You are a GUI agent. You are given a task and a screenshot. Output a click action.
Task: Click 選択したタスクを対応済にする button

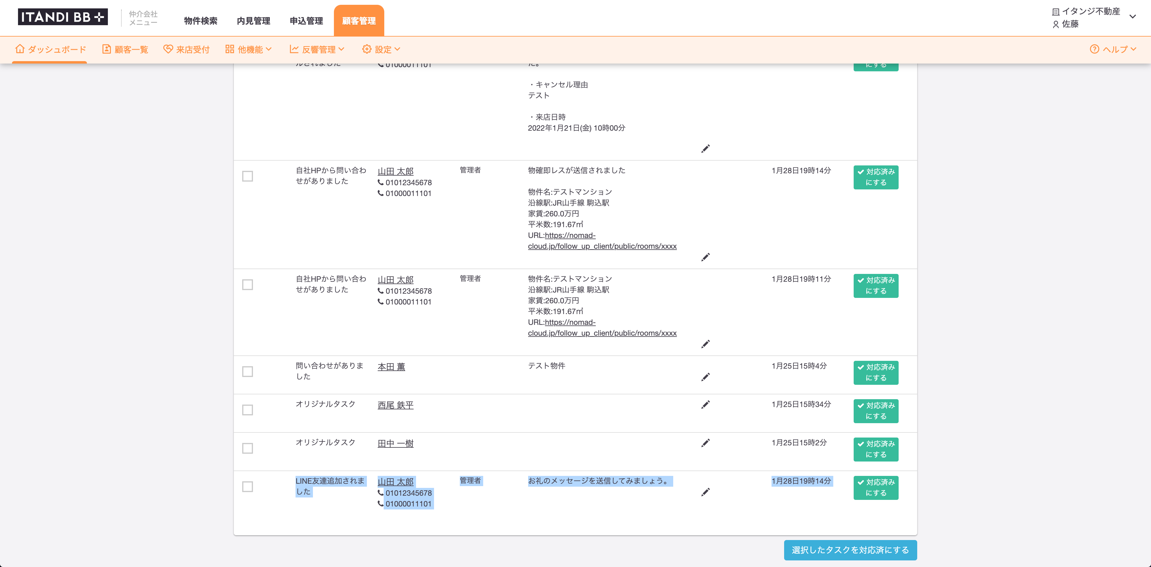pyautogui.click(x=850, y=550)
